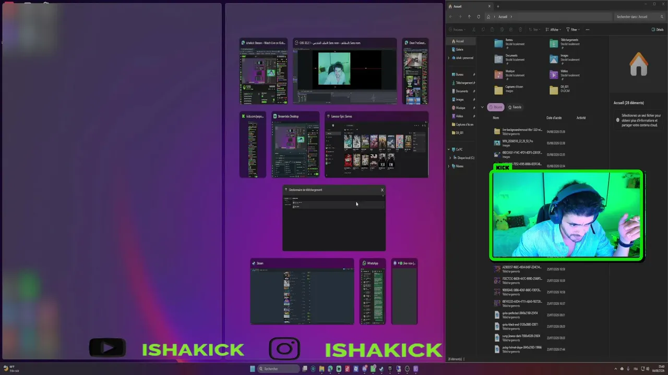This screenshot has width=668, height=375.
Task: Open the Bureau folder icon in main pane
Action: [x=498, y=43]
